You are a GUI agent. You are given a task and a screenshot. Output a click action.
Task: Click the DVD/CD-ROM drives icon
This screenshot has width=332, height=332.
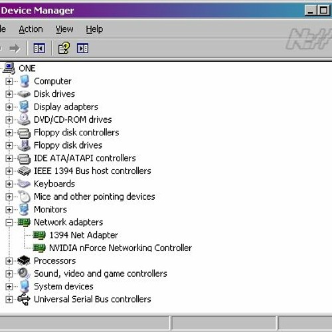(x=24, y=120)
